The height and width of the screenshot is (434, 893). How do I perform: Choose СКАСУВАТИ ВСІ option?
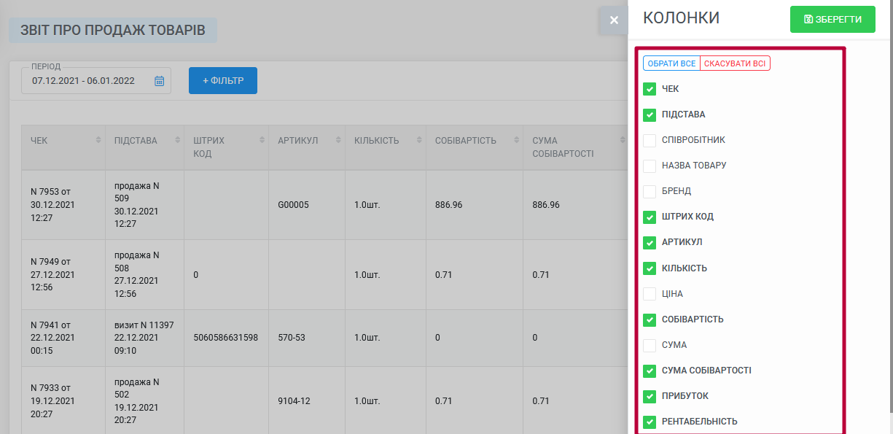pyautogui.click(x=735, y=63)
